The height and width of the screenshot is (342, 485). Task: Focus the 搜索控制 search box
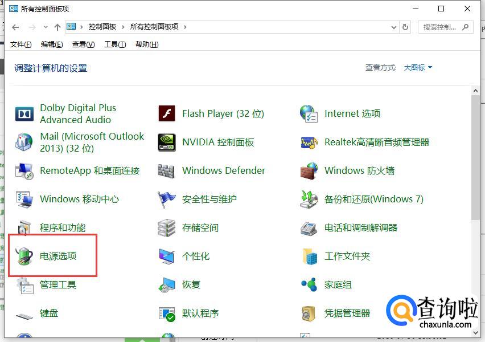(x=445, y=27)
